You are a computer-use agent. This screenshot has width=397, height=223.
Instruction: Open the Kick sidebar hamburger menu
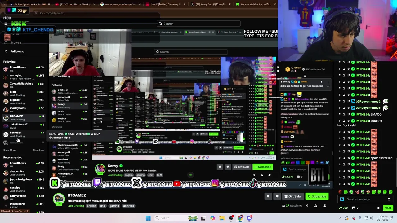click(x=6, y=24)
